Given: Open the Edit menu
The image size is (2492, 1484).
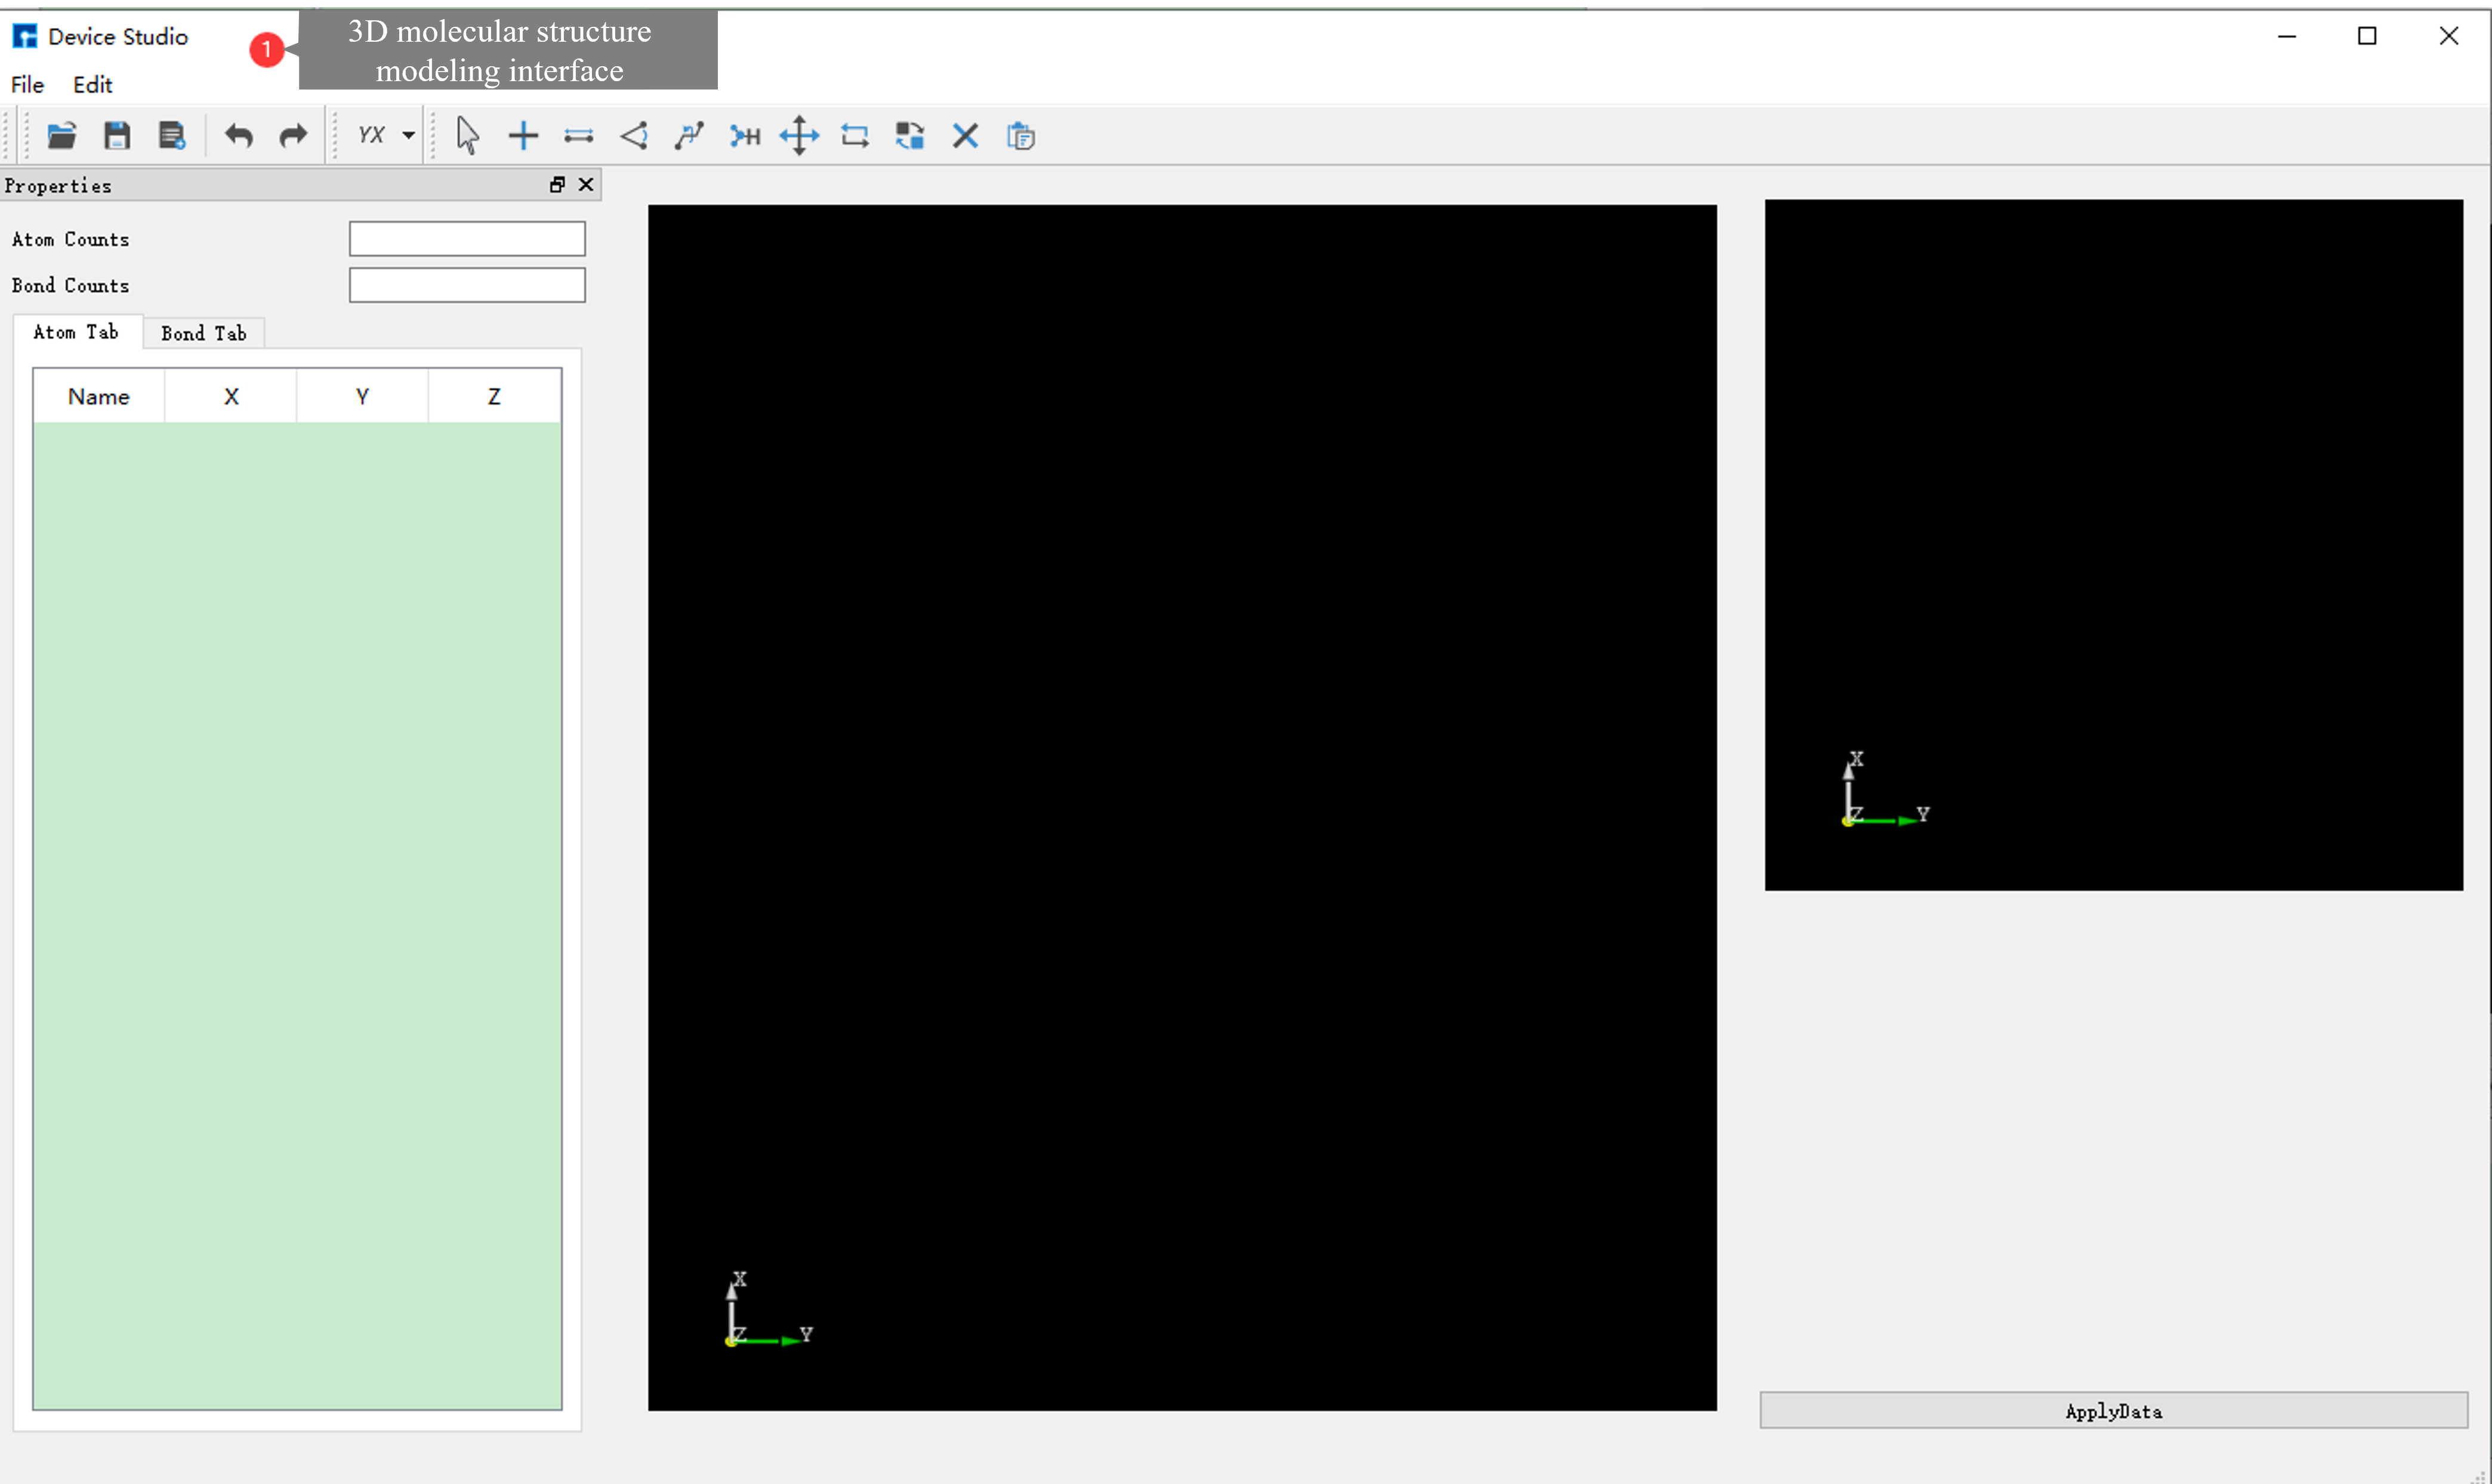Looking at the screenshot, I should 92,85.
